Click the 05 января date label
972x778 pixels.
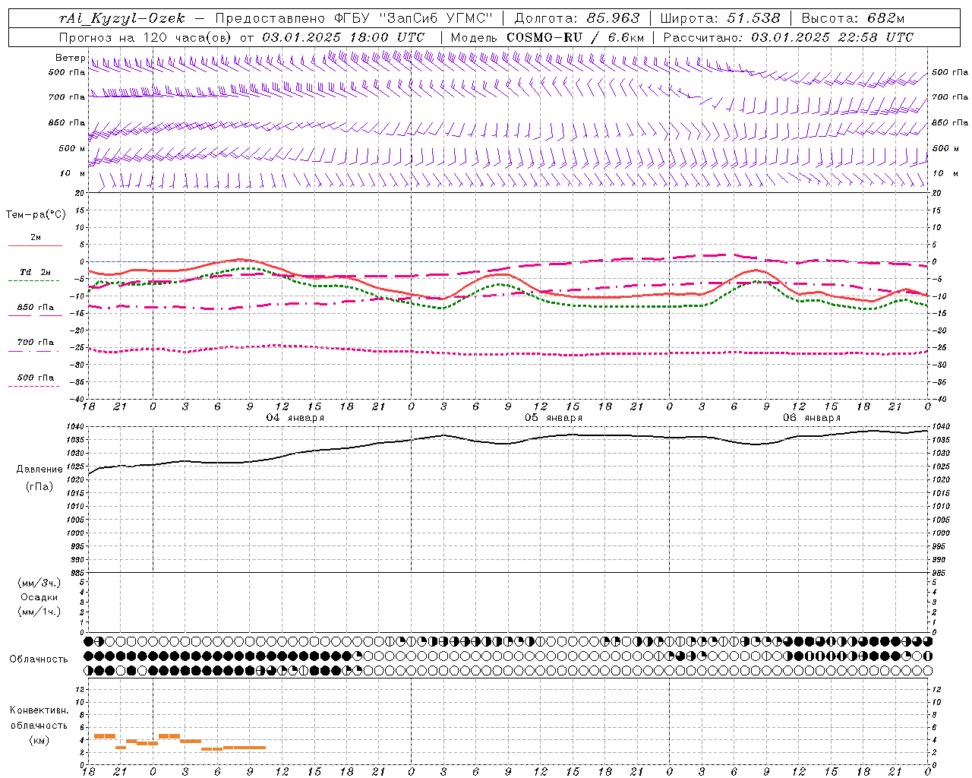tap(553, 418)
